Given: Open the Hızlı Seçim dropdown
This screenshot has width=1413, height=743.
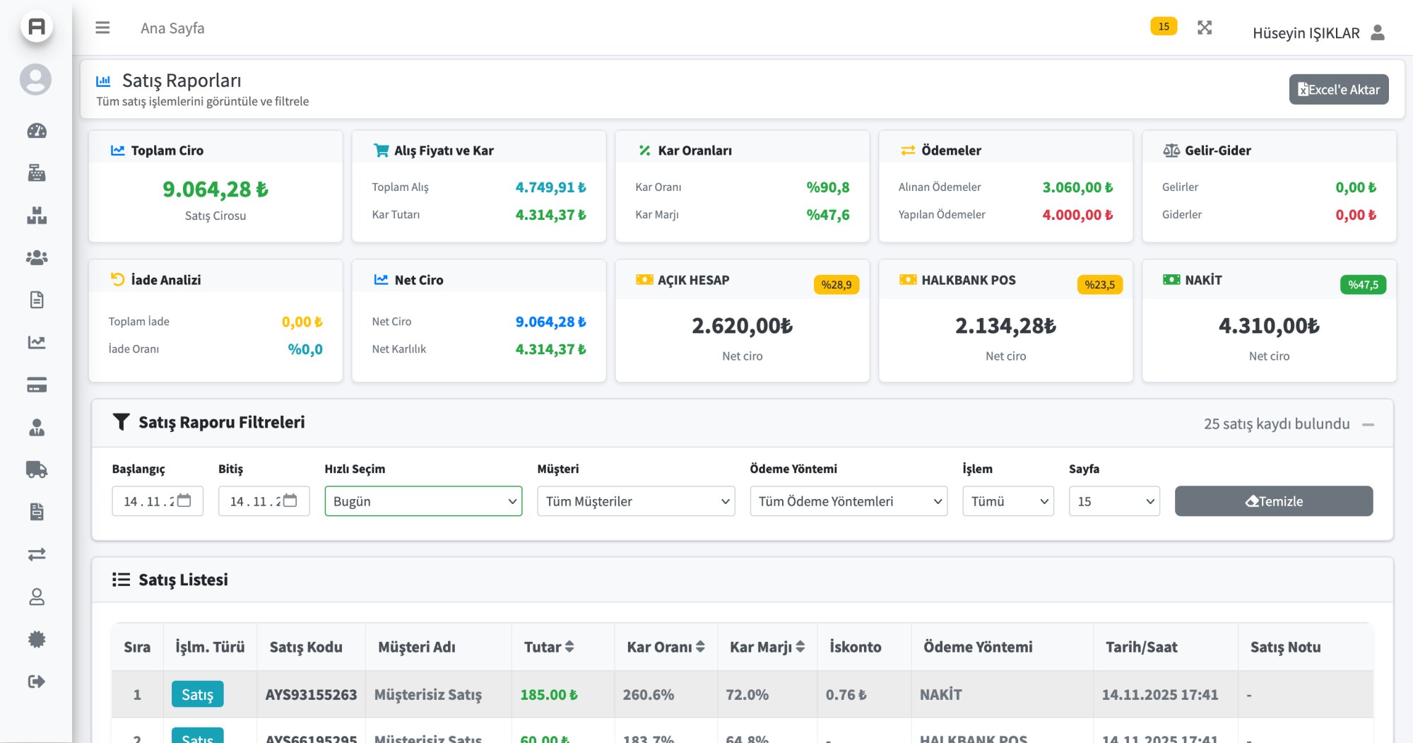Looking at the screenshot, I should pos(423,501).
